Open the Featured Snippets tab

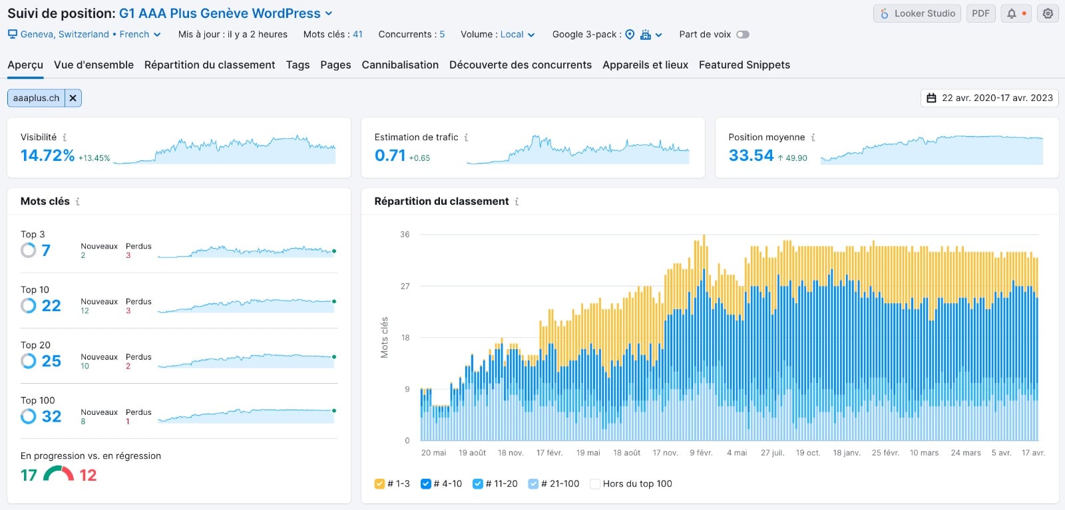pyautogui.click(x=744, y=65)
